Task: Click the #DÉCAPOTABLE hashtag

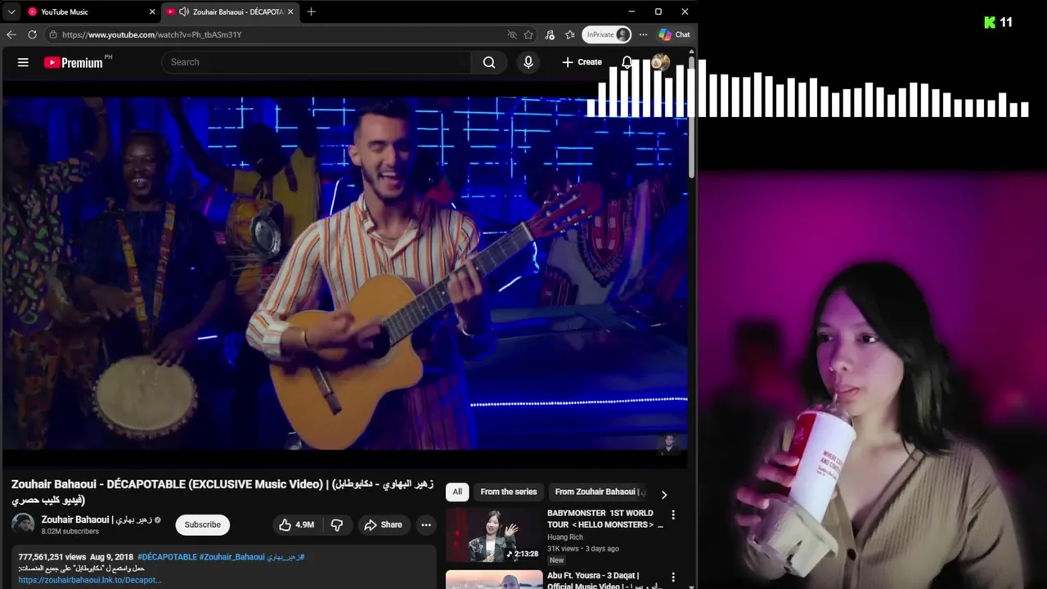Action: [x=167, y=557]
